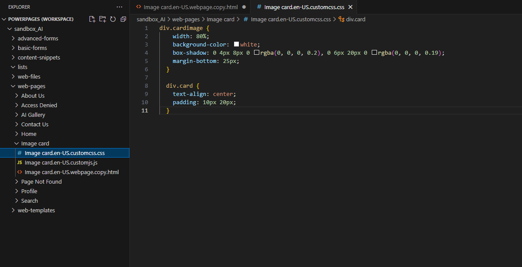The image size is (522, 267).
Task: Place cursor on line 9 text-align rule
Action: click(x=204, y=94)
